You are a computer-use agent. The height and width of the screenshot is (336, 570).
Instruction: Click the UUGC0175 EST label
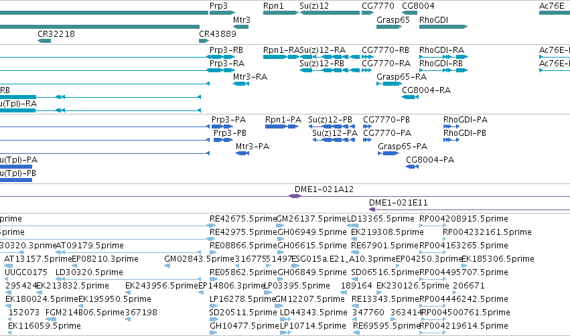(26, 273)
